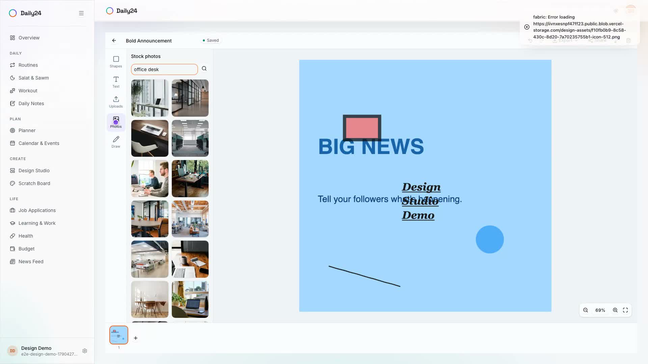Go to Salat & Sawm
The width and height of the screenshot is (648, 364).
click(x=47, y=78)
